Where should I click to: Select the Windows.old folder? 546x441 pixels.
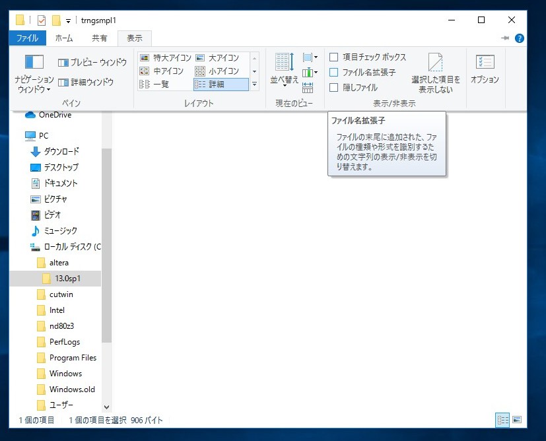(x=66, y=390)
